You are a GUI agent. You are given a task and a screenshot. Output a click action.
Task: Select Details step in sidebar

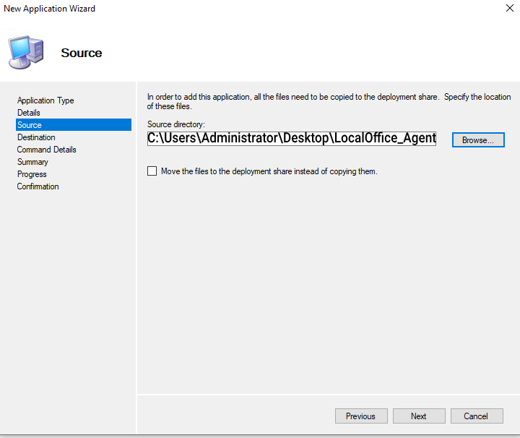pyautogui.click(x=29, y=113)
